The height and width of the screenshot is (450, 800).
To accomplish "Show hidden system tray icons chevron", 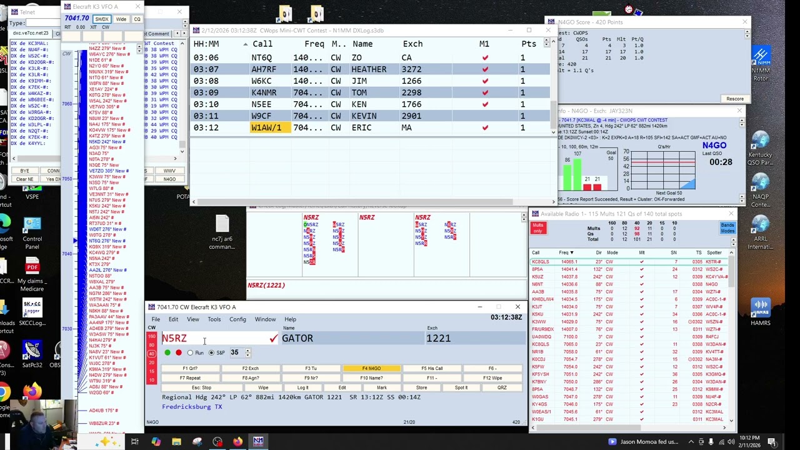I will pyautogui.click(x=691, y=442).
